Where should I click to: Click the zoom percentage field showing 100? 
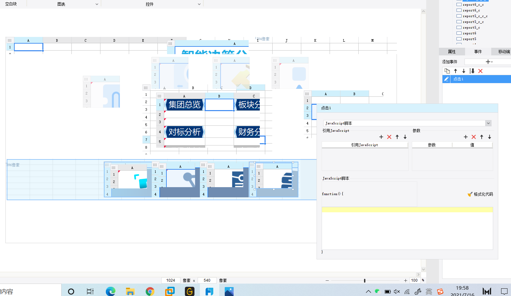pyautogui.click(x=414, y=280)
